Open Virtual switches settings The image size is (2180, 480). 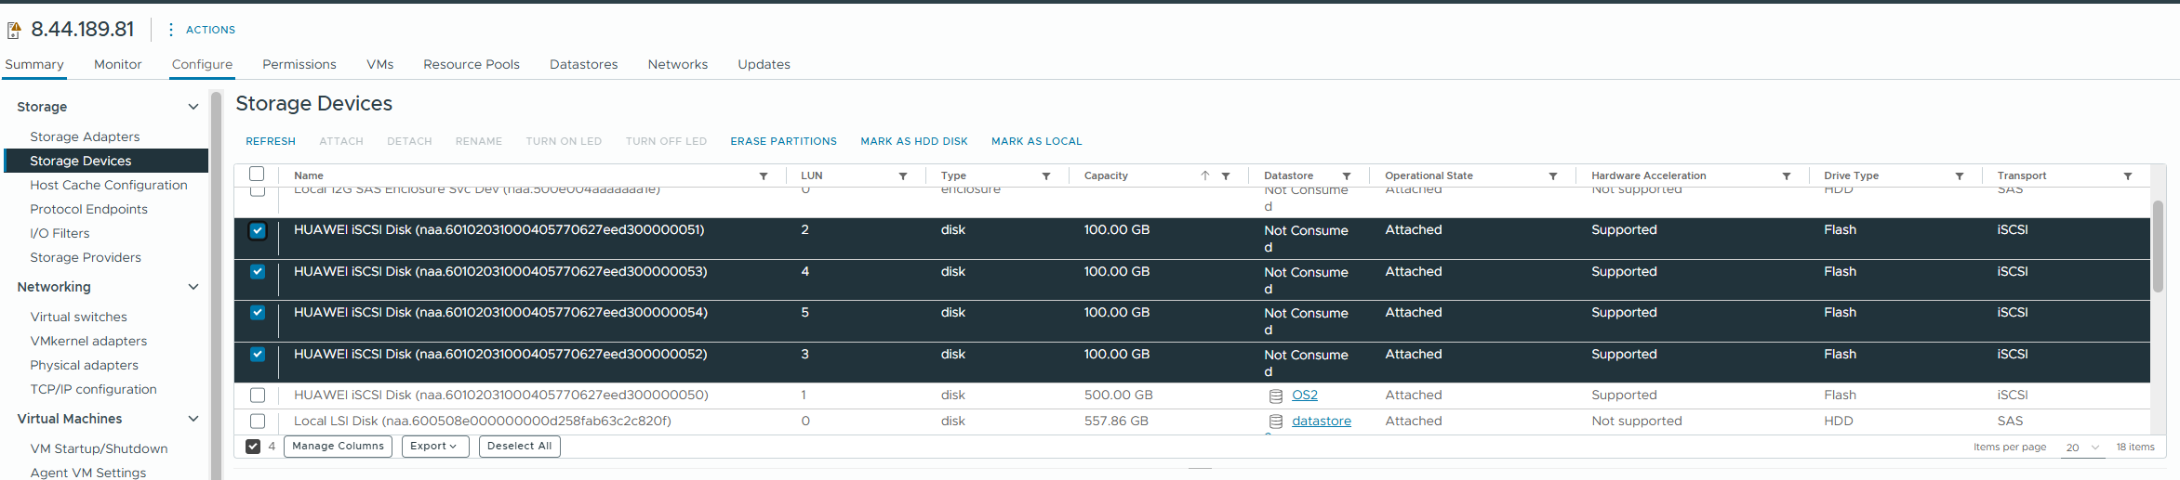coord(78,317)
